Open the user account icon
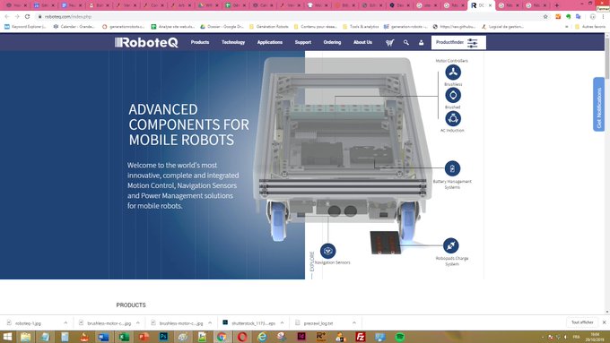This screenshot has height=343, width=610. tap(421, 43)
